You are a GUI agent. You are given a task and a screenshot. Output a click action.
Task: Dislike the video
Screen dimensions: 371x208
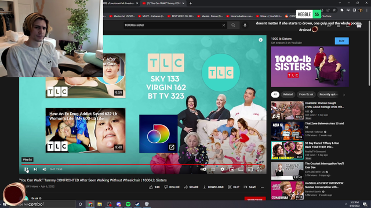click(x=172, y=187)
